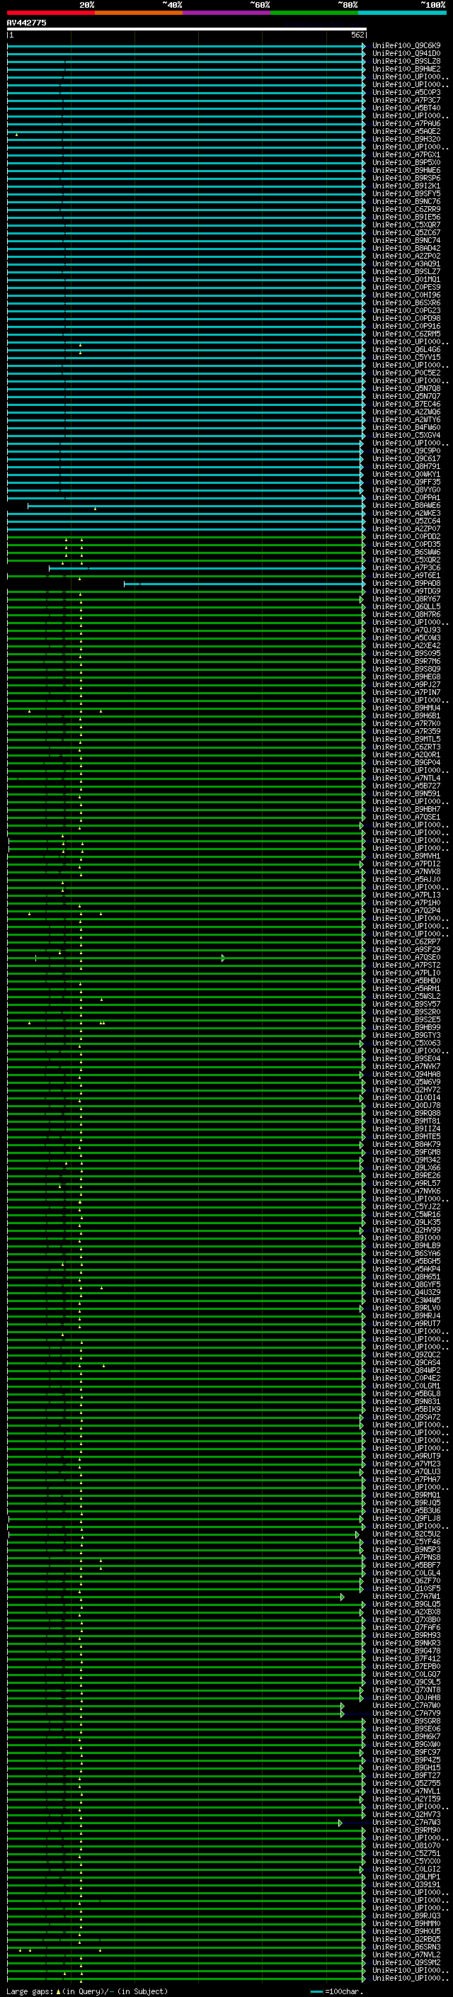Click the purple ~60% identity legend bar
This screenshot has width=453, height=1997.
click(x=227, y=13)
